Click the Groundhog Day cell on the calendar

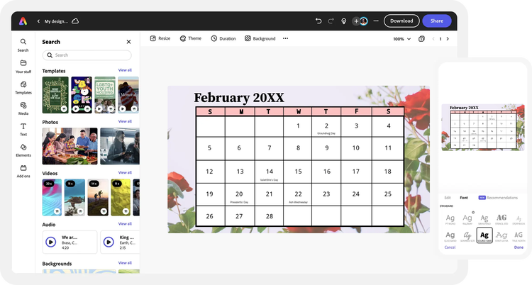tap(326, 127)
